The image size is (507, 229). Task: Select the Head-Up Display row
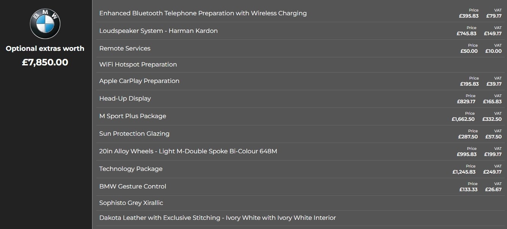[x=125, y=99]
